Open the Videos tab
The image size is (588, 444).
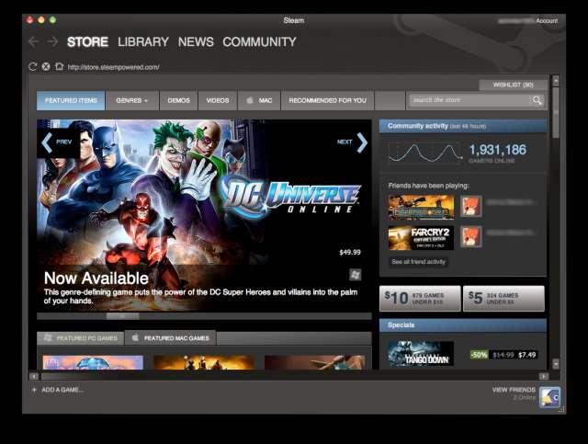218,100
